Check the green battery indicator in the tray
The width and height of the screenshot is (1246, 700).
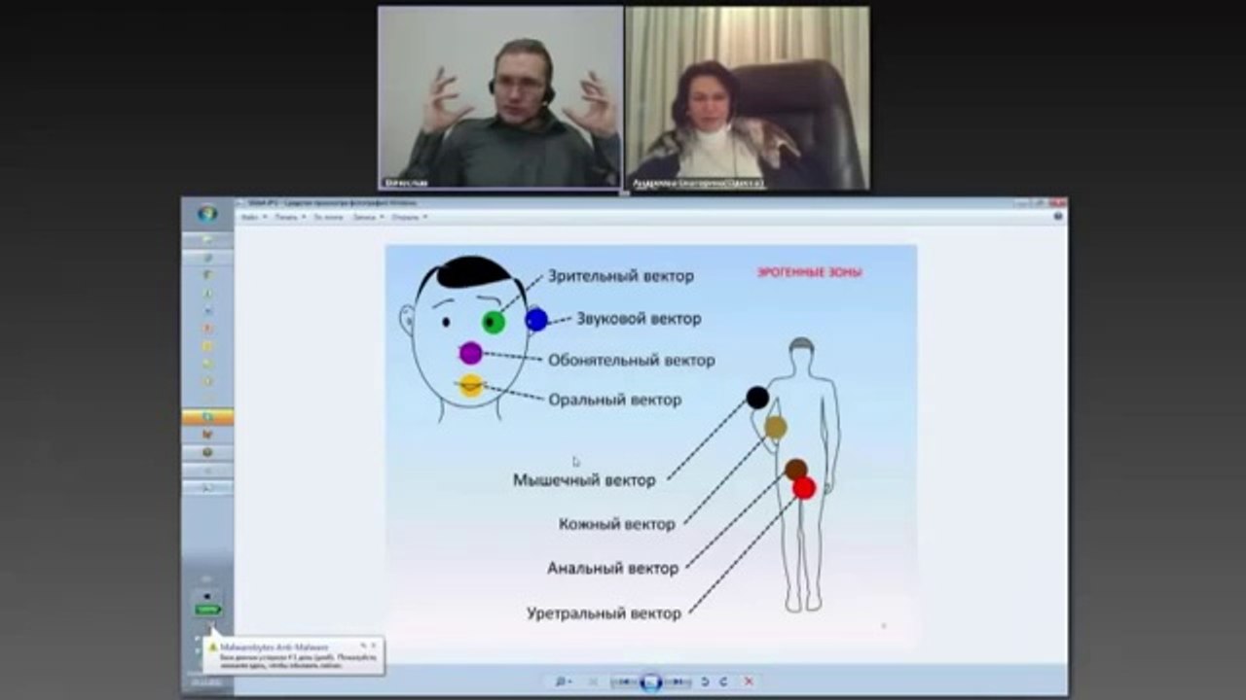[207, 610]
